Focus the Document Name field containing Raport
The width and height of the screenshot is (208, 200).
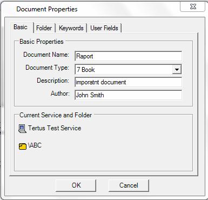pos(128,56)
